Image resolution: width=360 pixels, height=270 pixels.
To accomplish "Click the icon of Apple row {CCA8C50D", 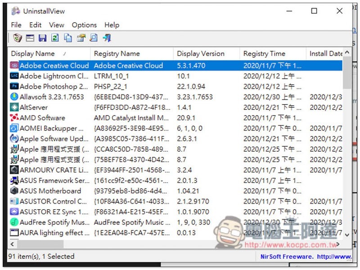I will (x=14, y=149).
